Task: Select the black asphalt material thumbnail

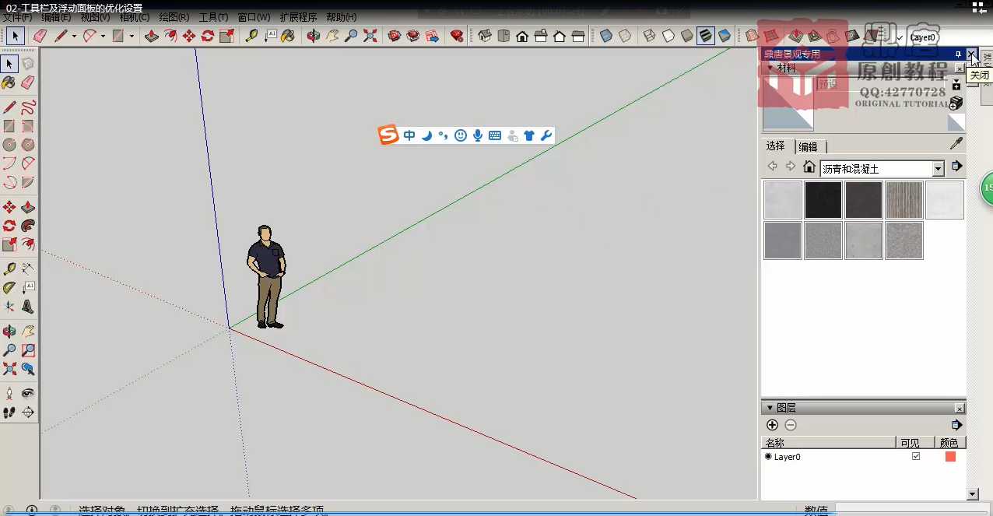Action: [823, 200]
